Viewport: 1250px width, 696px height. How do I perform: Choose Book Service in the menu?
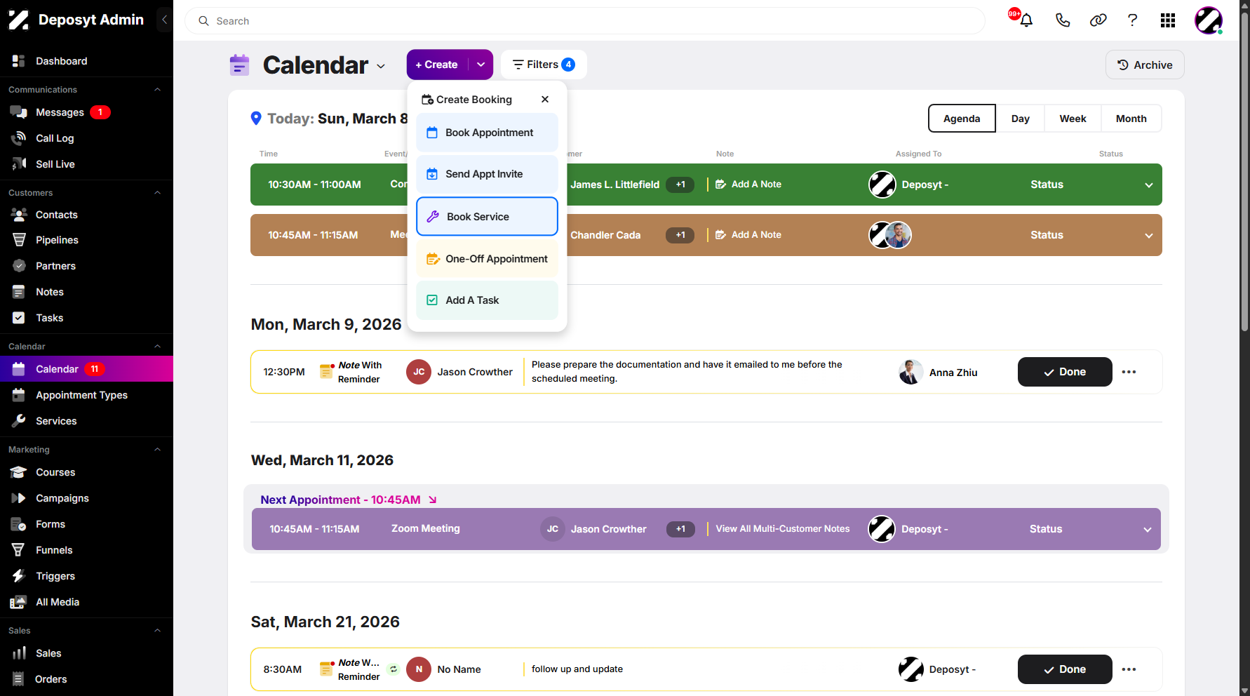tap(487, 216)
